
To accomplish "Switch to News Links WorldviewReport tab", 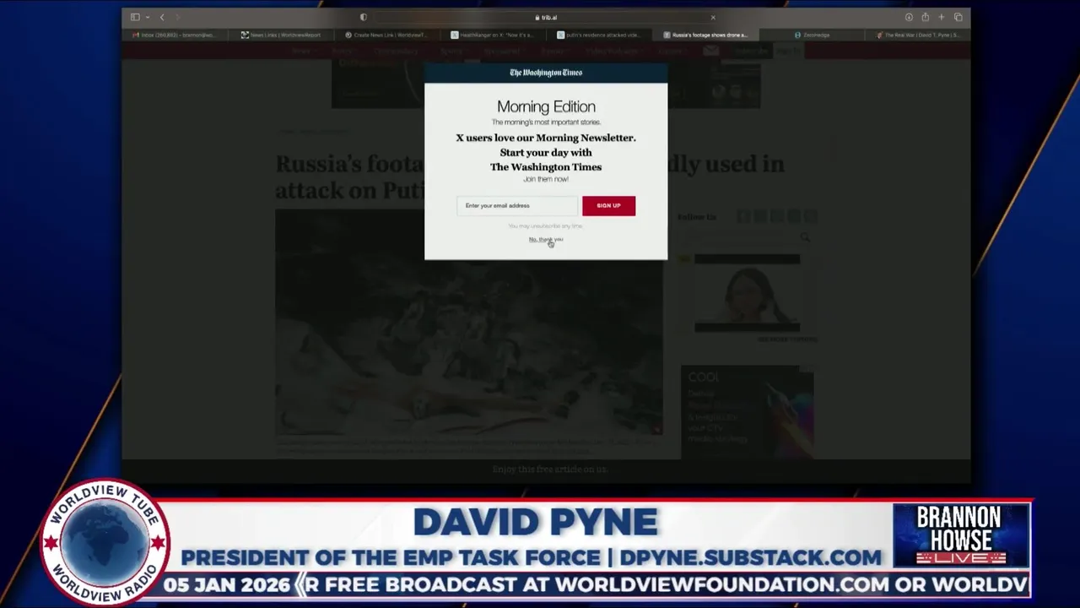I will (x=281, y=35).
